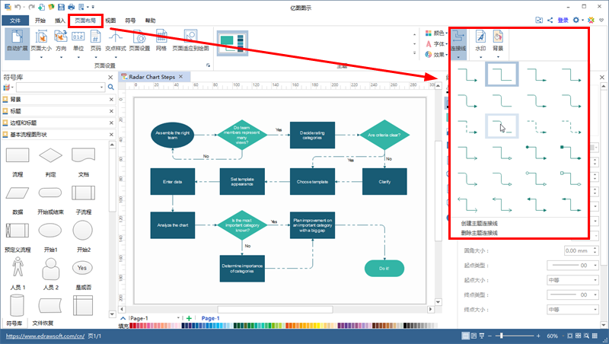This screenshot has height=344, width=609.
Task: Click the 登录 login link
Action: tap(563, 21)
